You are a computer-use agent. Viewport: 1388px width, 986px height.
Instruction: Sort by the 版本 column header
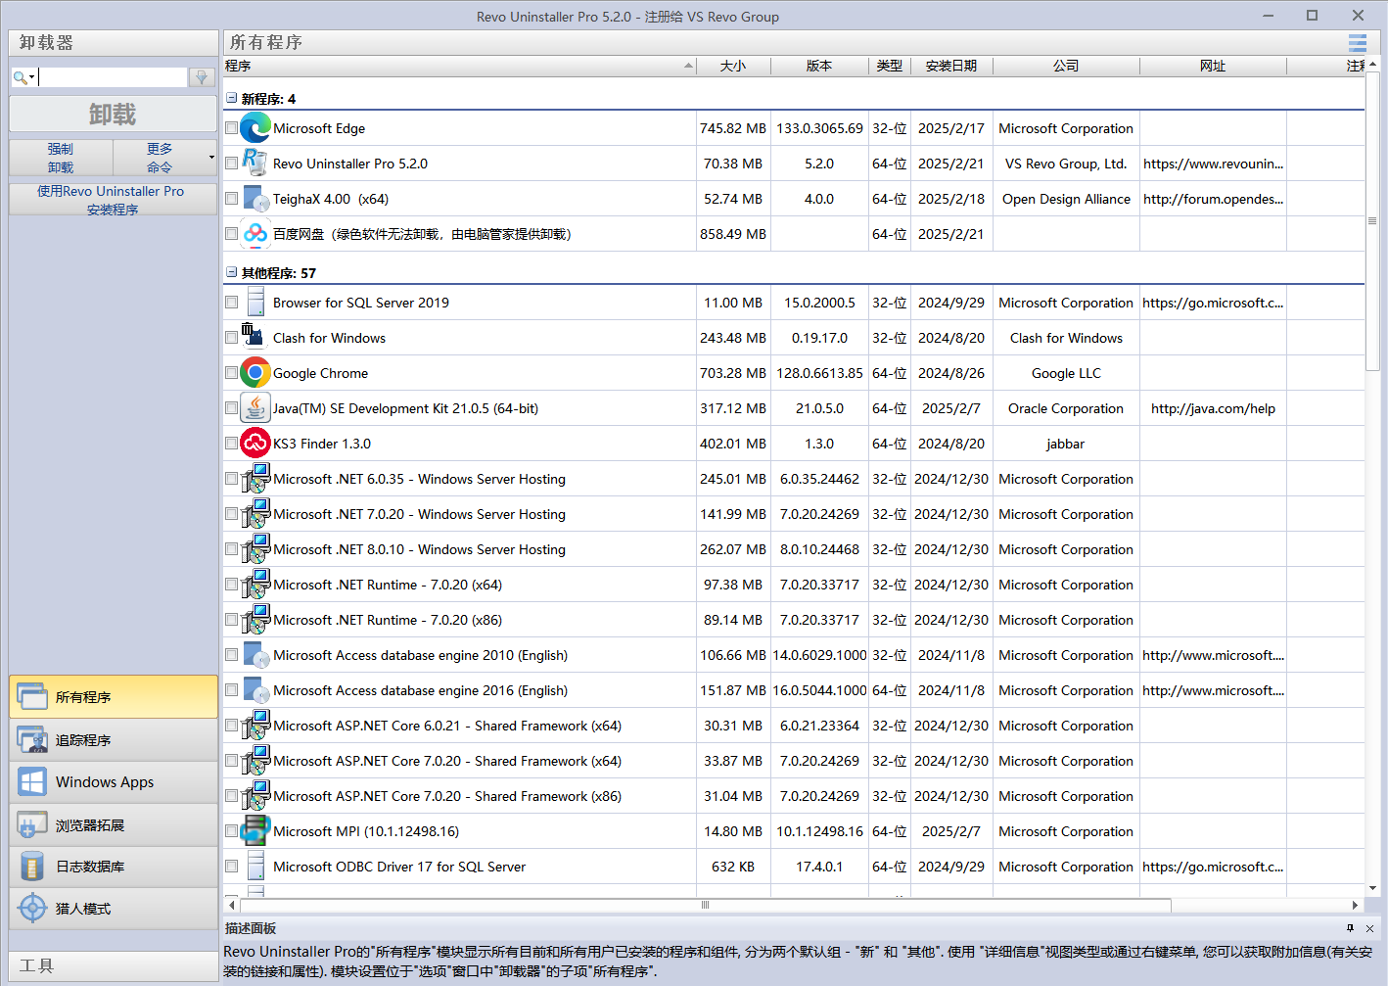[819, 66]
